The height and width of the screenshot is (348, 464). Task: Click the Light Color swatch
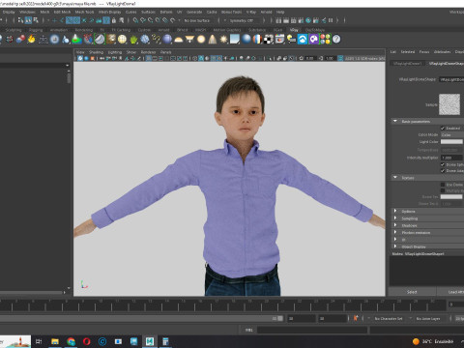[x=451, y=141]
